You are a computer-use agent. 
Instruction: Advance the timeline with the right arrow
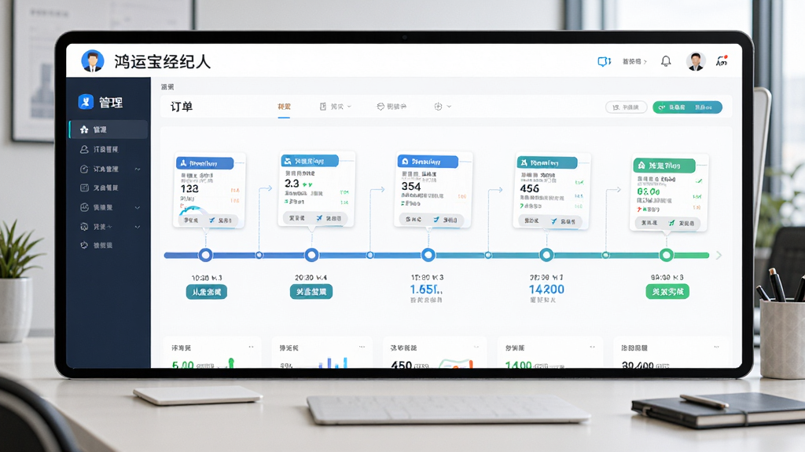click(719, 255)
